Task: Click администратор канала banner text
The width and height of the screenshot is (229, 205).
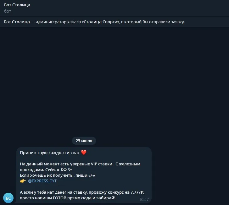Action: point(58,22)
